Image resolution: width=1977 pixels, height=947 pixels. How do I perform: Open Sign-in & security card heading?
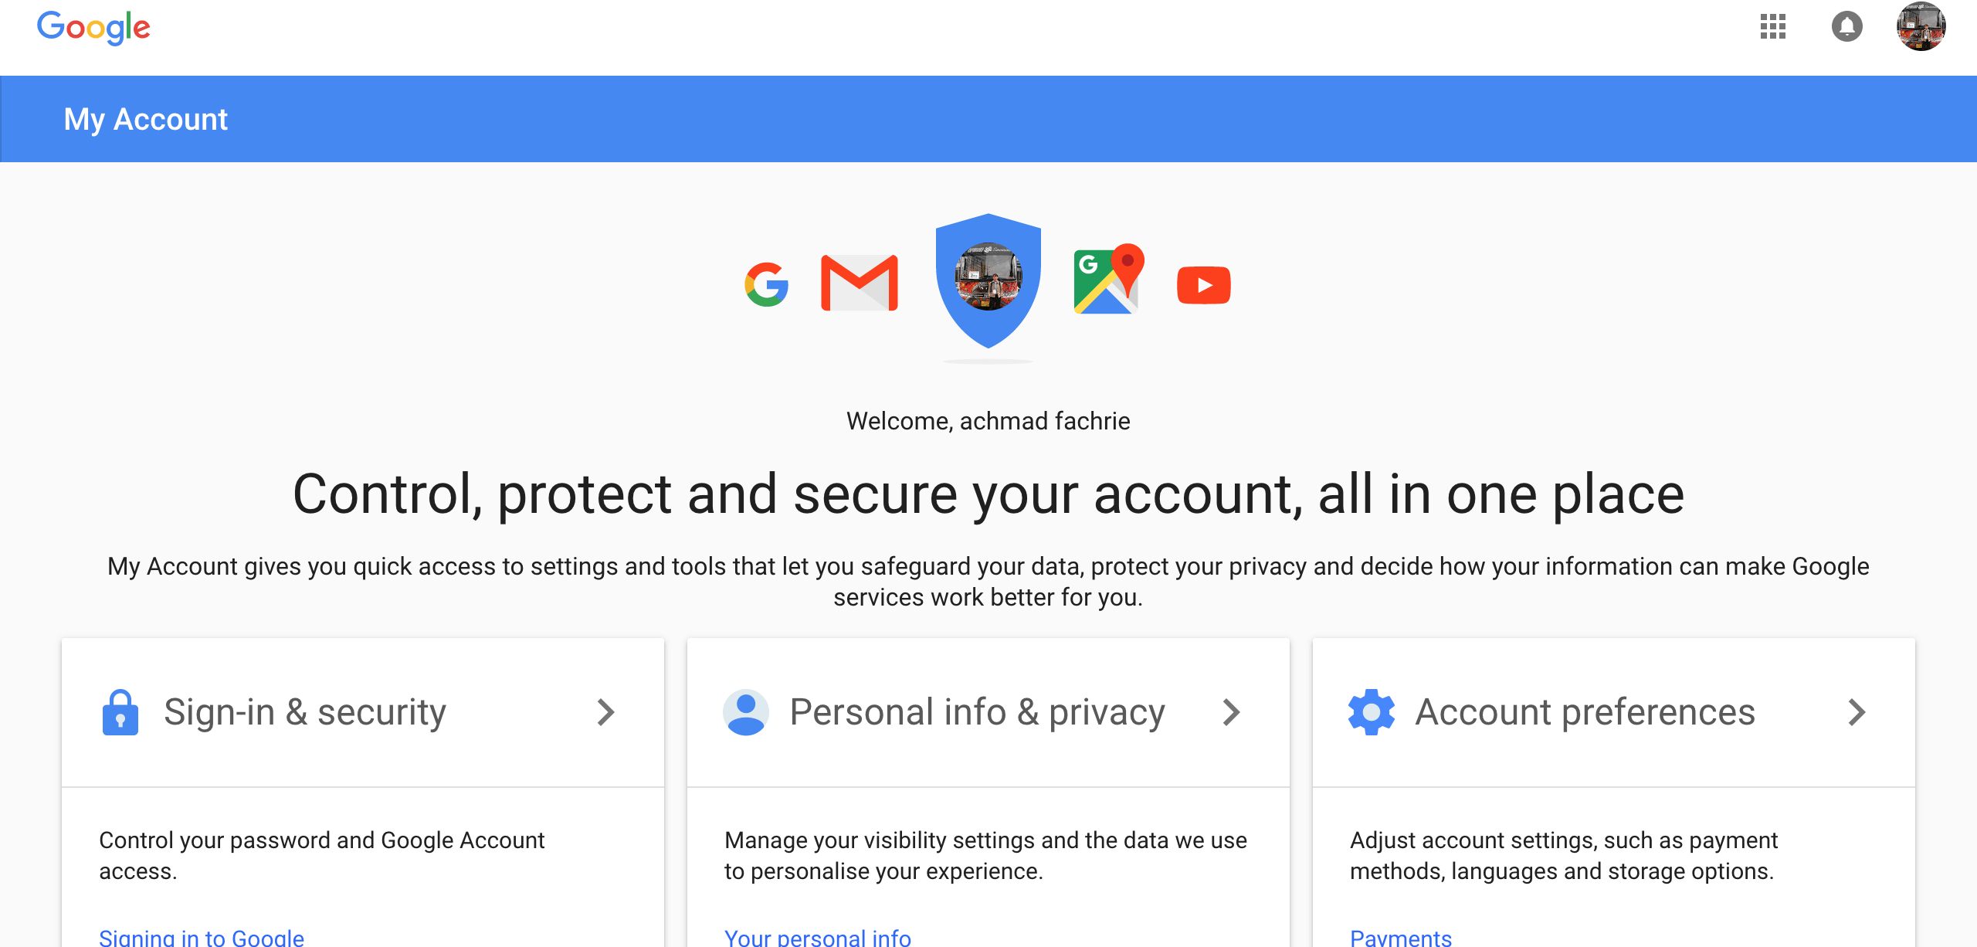click(305, 712)
